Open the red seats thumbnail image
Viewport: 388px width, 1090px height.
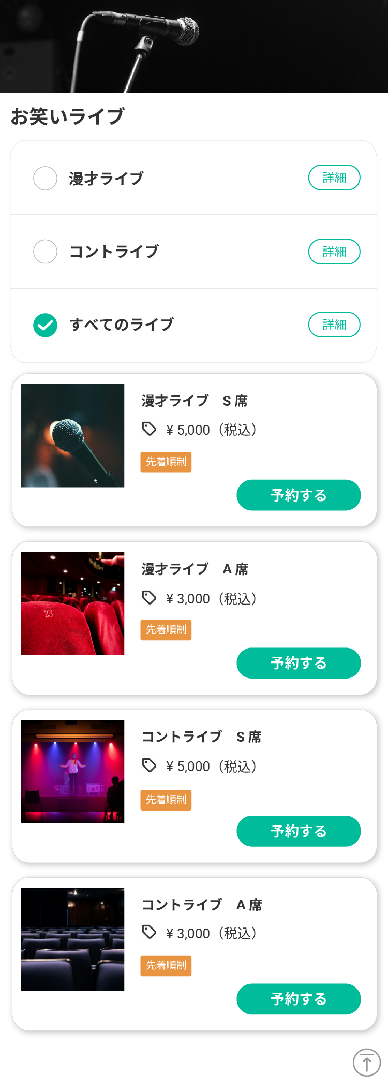[72, 603]
